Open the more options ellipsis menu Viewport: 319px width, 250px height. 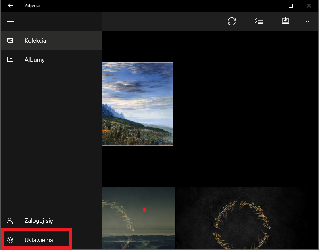click(x=308, y=21)
